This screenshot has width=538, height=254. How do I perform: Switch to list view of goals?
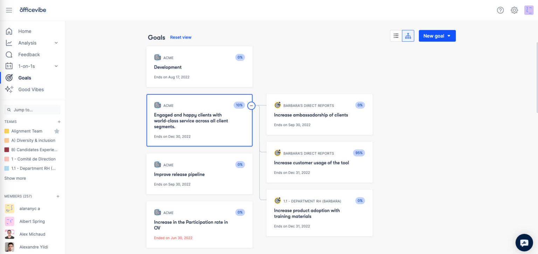(x=396, y=35)
